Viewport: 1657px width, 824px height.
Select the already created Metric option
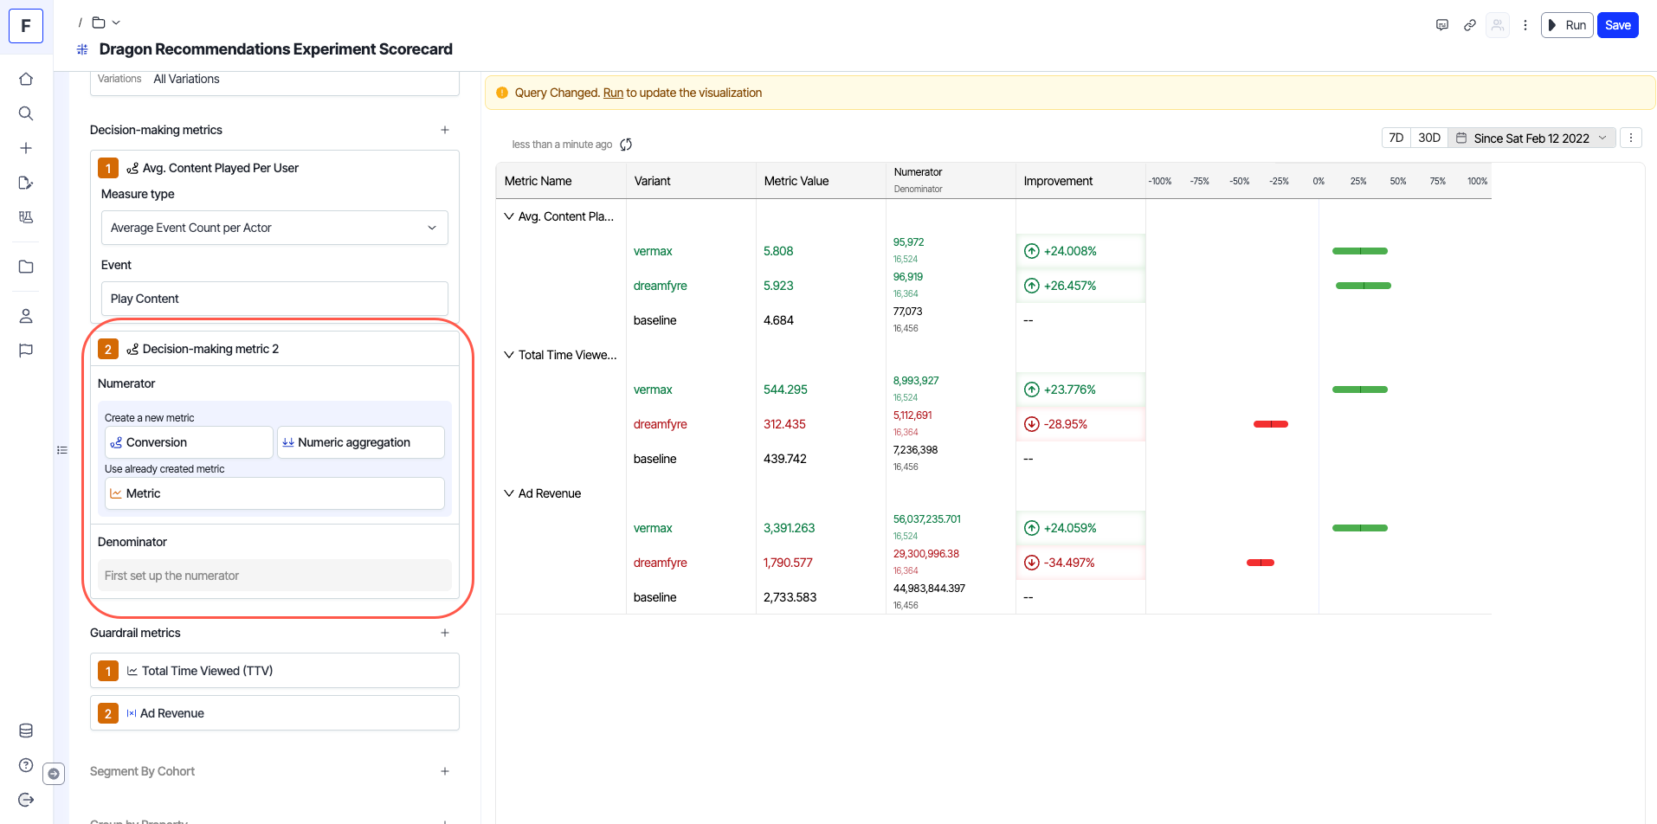click(274, 493)
